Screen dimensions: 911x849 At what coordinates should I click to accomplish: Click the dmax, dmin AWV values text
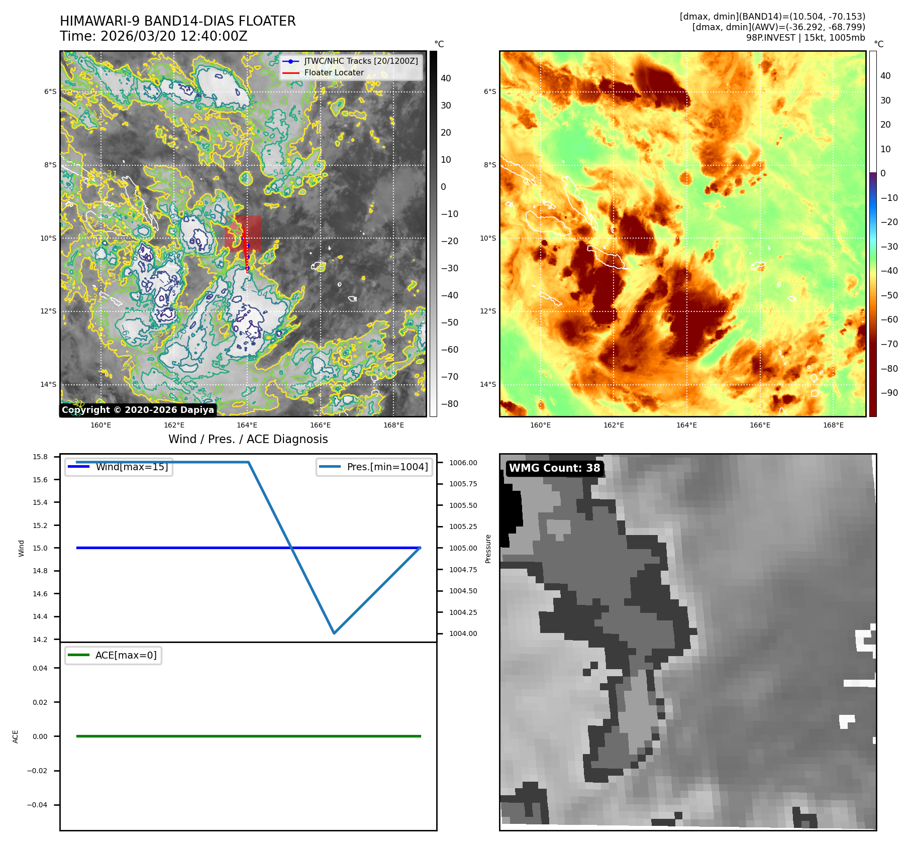click(x=778, y=27)
